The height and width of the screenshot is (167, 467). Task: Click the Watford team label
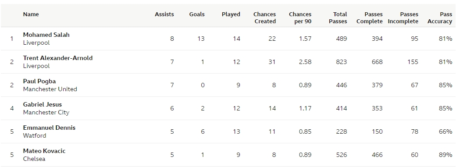pyautogui.click(x=35, y=136)
